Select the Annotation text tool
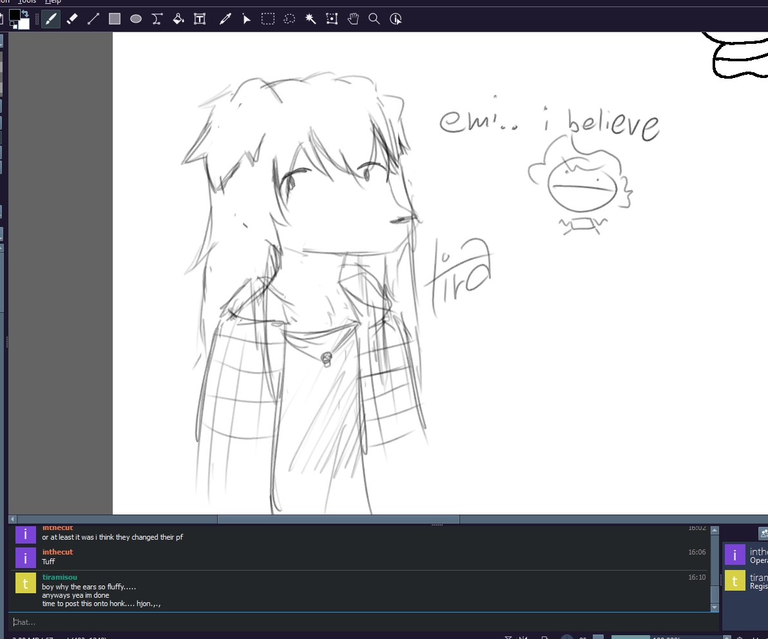 coord(200,19)
